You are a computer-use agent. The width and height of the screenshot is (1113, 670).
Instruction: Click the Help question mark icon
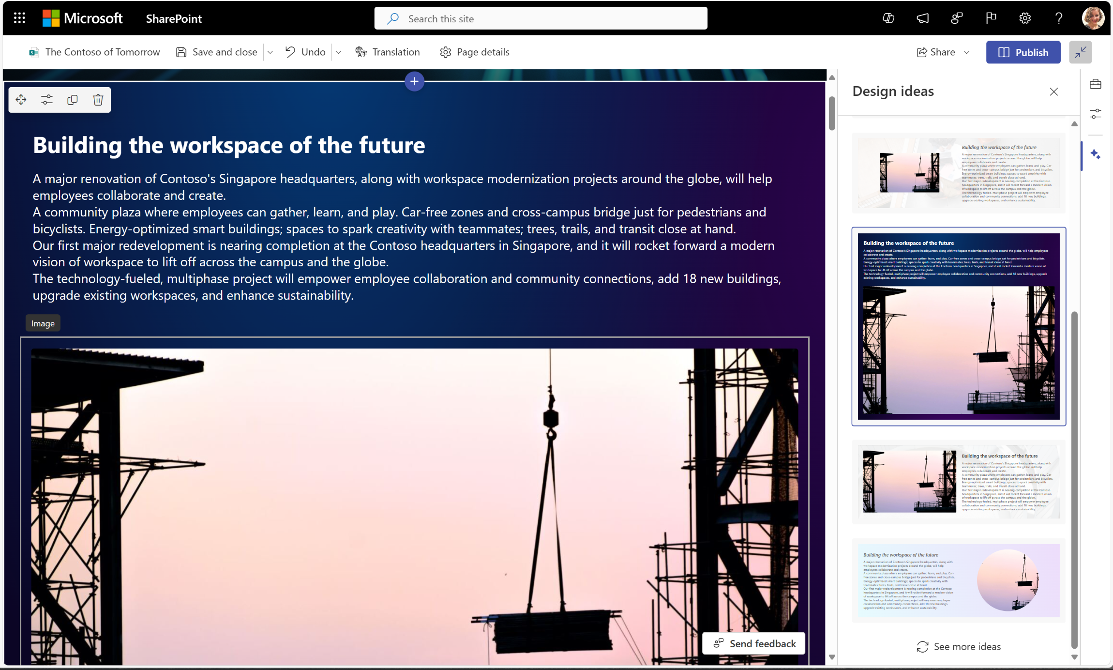coord(1059,17)
